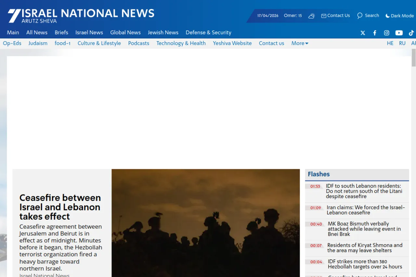Open the food-1 section
The image size is (416, 277).
click(x=62, y=43)
